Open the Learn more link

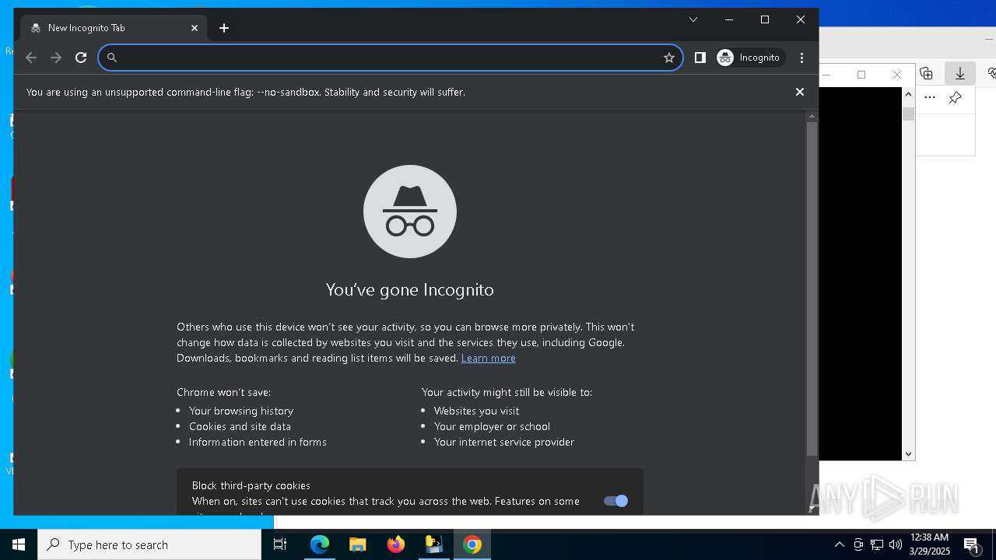(488, 358)
